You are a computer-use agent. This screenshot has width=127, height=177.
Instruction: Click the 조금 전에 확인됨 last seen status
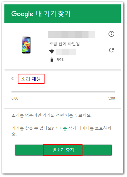click(x=64, y=44)
